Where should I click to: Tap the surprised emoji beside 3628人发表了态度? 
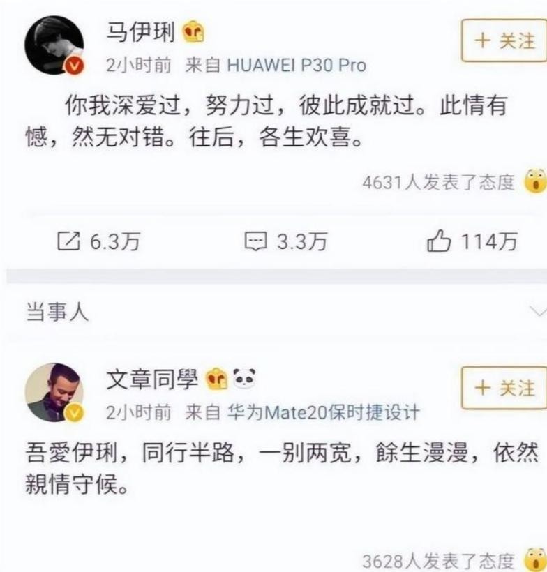pyautogui.click(x=535, y=559)
